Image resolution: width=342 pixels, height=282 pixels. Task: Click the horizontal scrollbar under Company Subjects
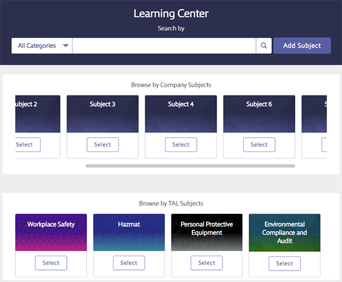pos(190,166)
